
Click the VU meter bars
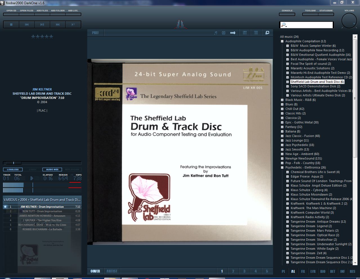(42, 187)
